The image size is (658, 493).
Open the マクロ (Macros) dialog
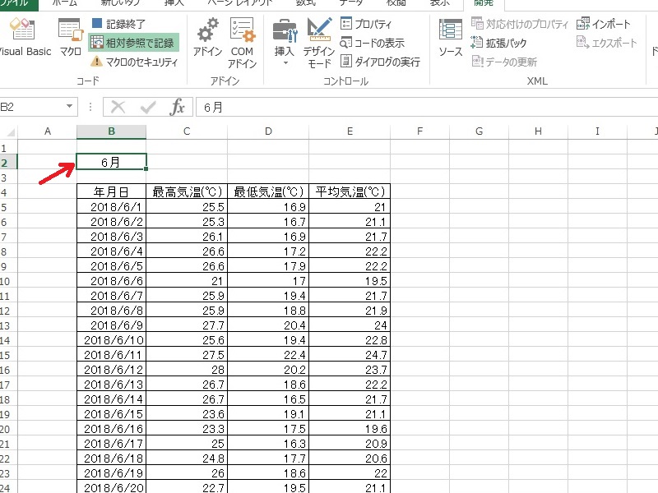click(70, 39)
